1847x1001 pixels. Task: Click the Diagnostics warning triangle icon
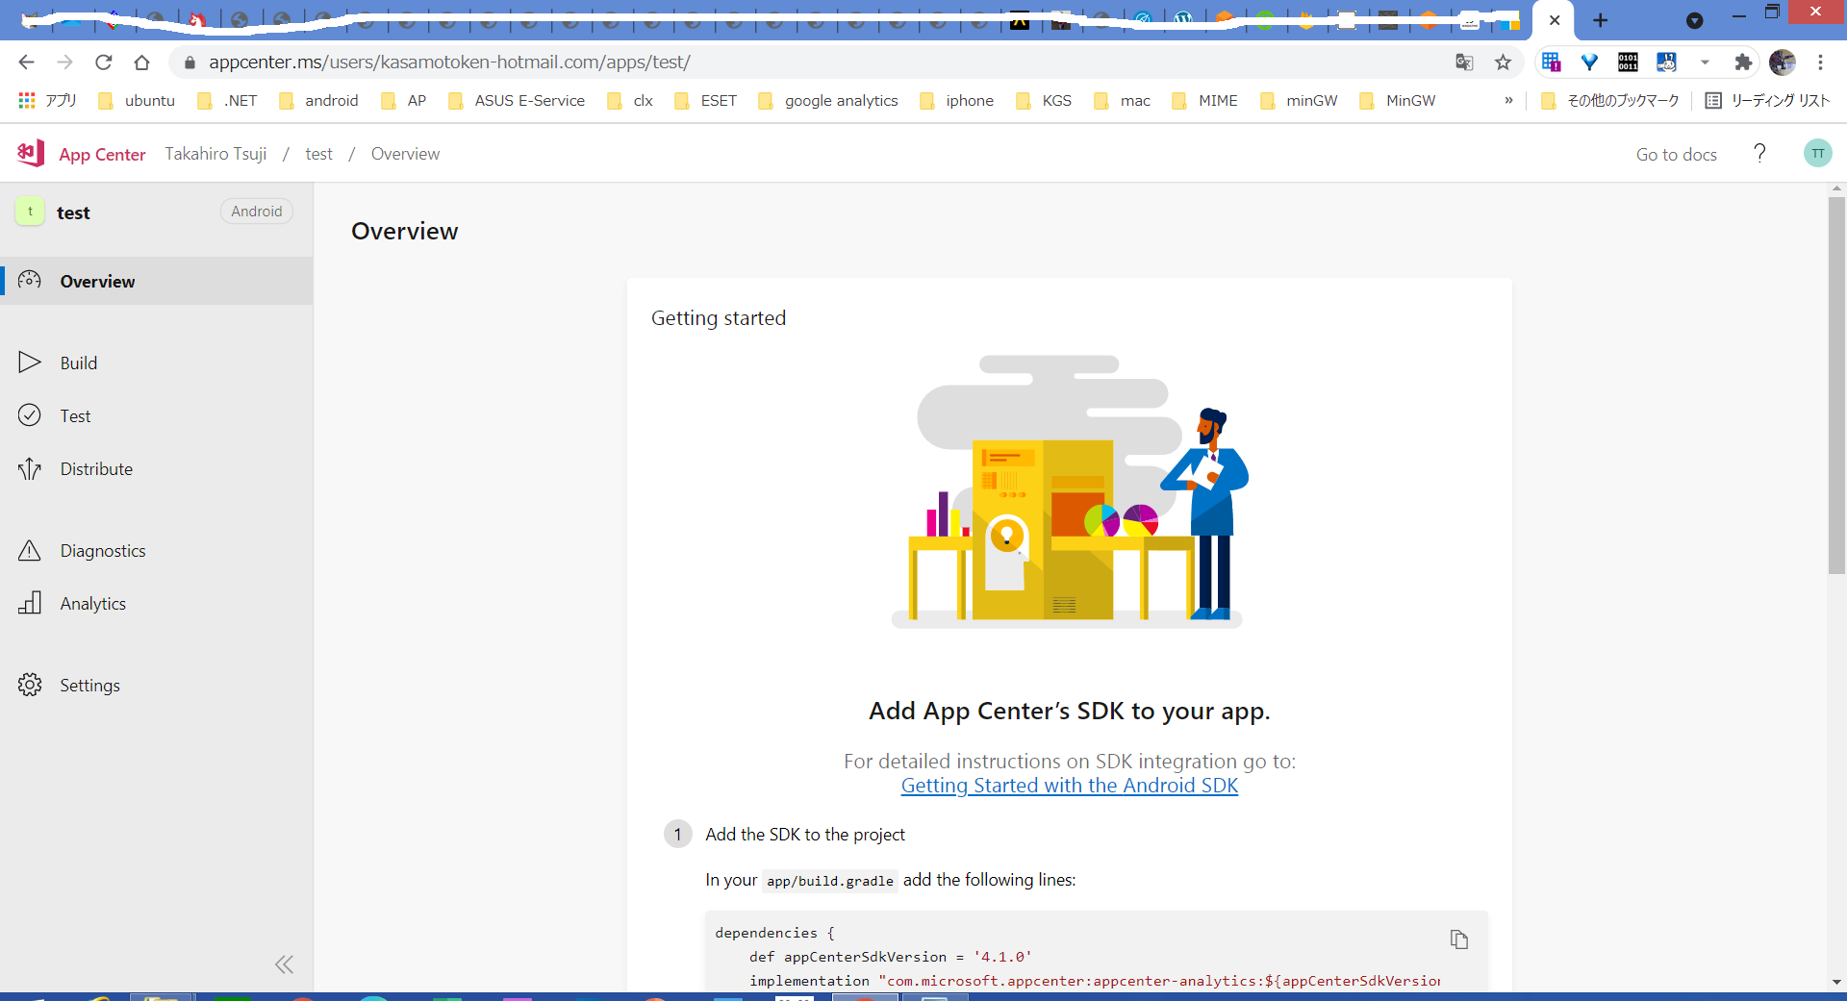tap(30, 550)
